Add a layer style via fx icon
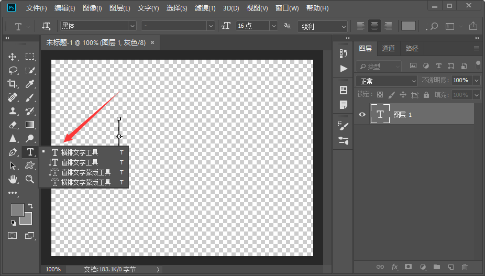Viewport: 485px width, 276px height. [x=394, y=267]
